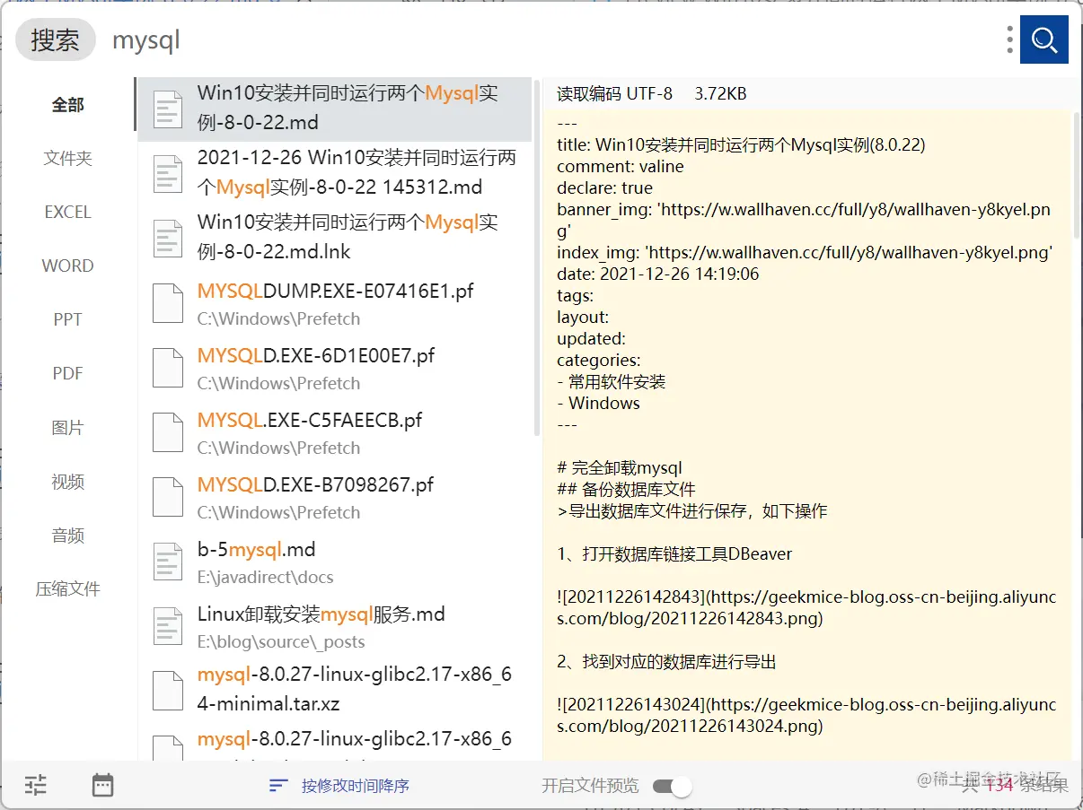Click document icon of Linux卸载安装mysql服务.md
Screen dimensions: 1083x810
168,626
